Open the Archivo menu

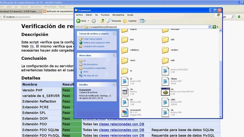(x=80, y=15)
